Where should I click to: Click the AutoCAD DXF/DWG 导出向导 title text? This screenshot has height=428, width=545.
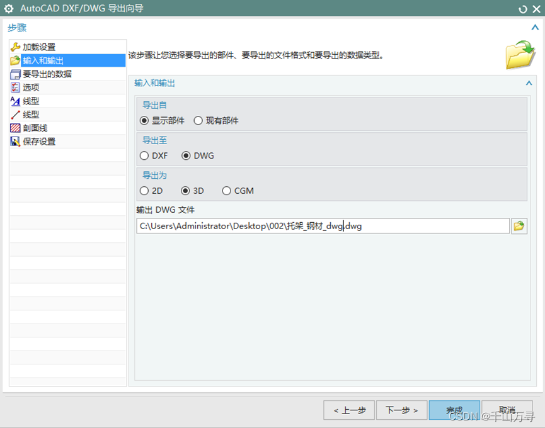(x=82, y=8)
